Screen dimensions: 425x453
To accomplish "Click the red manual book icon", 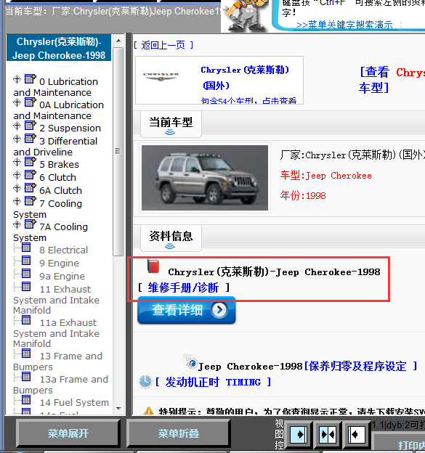I will pyautogui.click(x=153, y=266).
